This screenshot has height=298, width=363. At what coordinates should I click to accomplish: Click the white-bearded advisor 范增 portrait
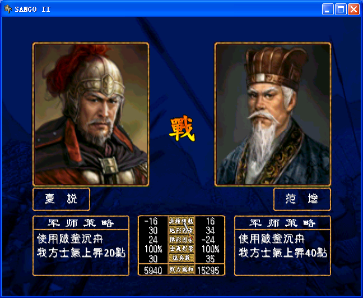(273, 114)
